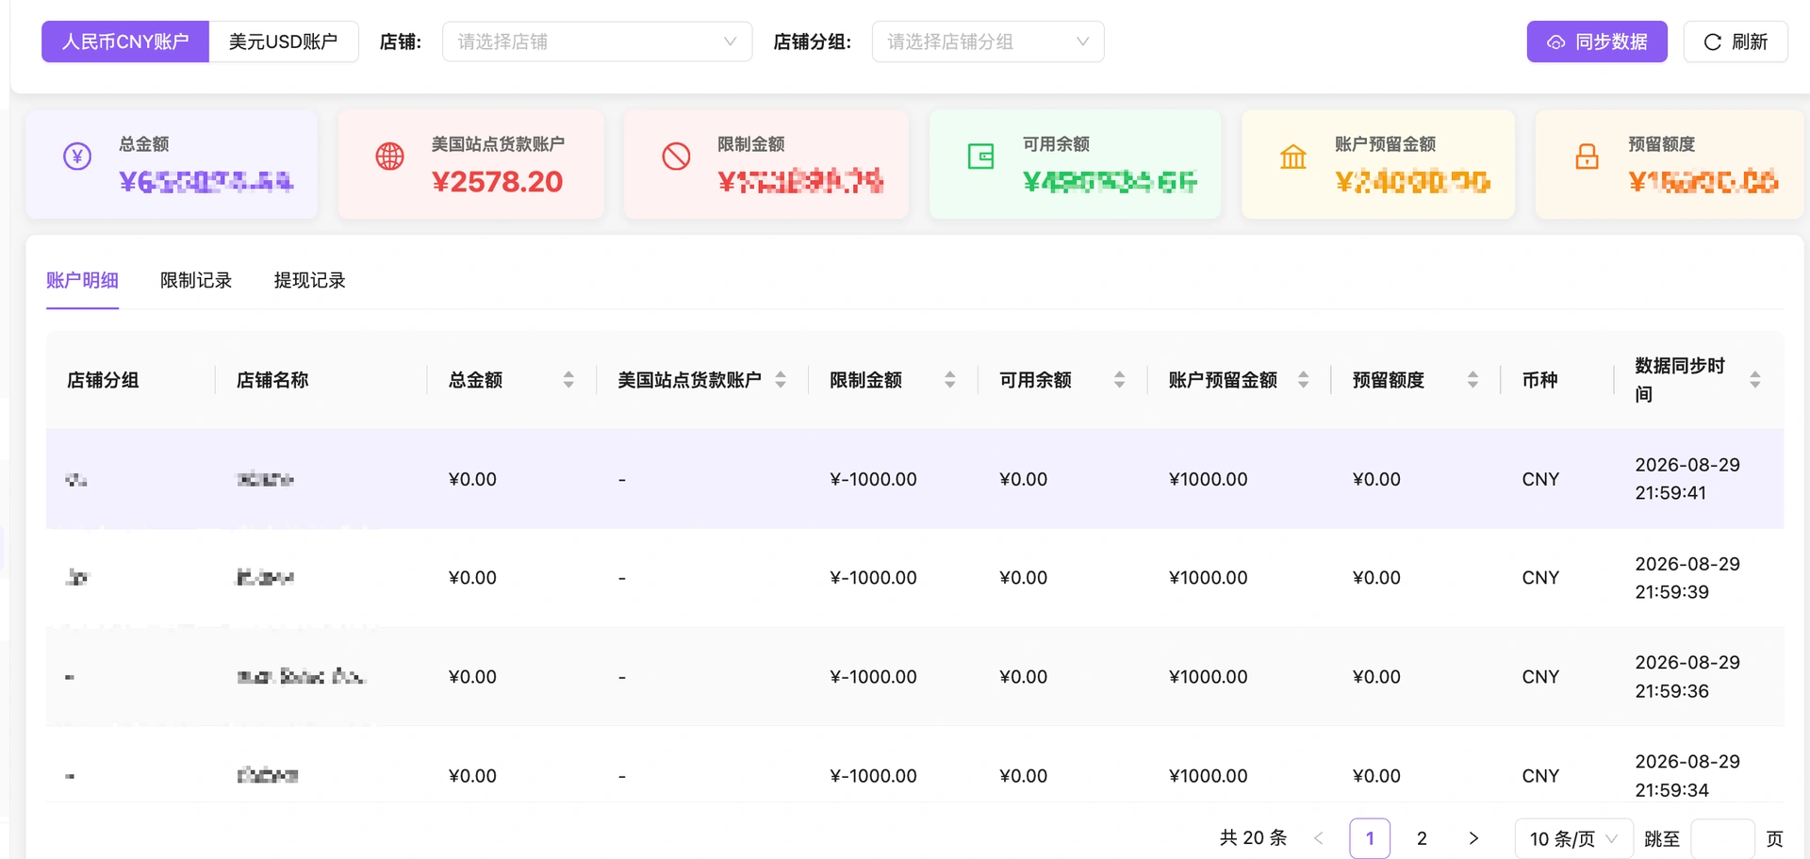This screenshot has height=859, width=1810.
Task: Sort the table by 数据同步时间
Action: click(x=1755, y=380)
